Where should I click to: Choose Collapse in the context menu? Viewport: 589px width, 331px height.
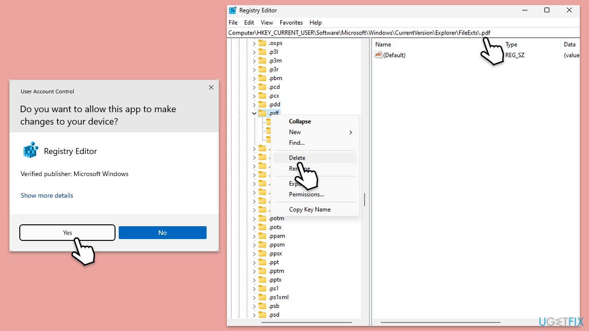pos(315,121)
